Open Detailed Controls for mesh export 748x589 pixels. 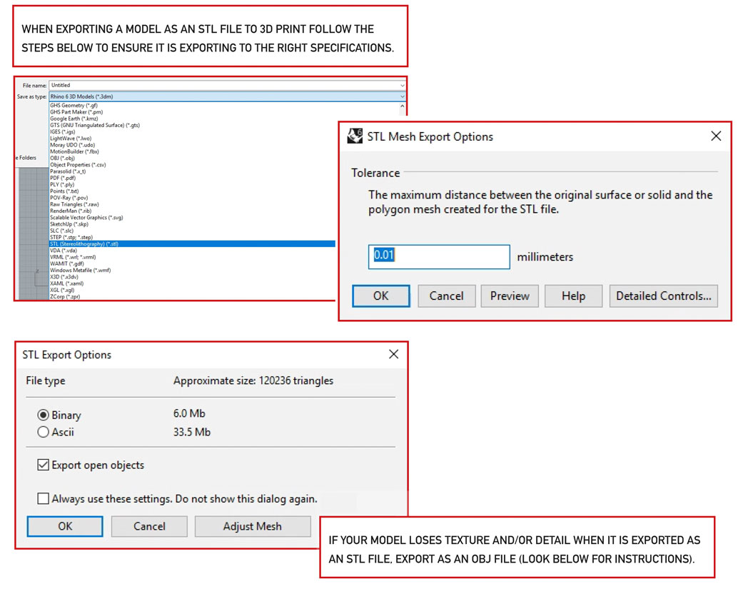pos(663,296)
